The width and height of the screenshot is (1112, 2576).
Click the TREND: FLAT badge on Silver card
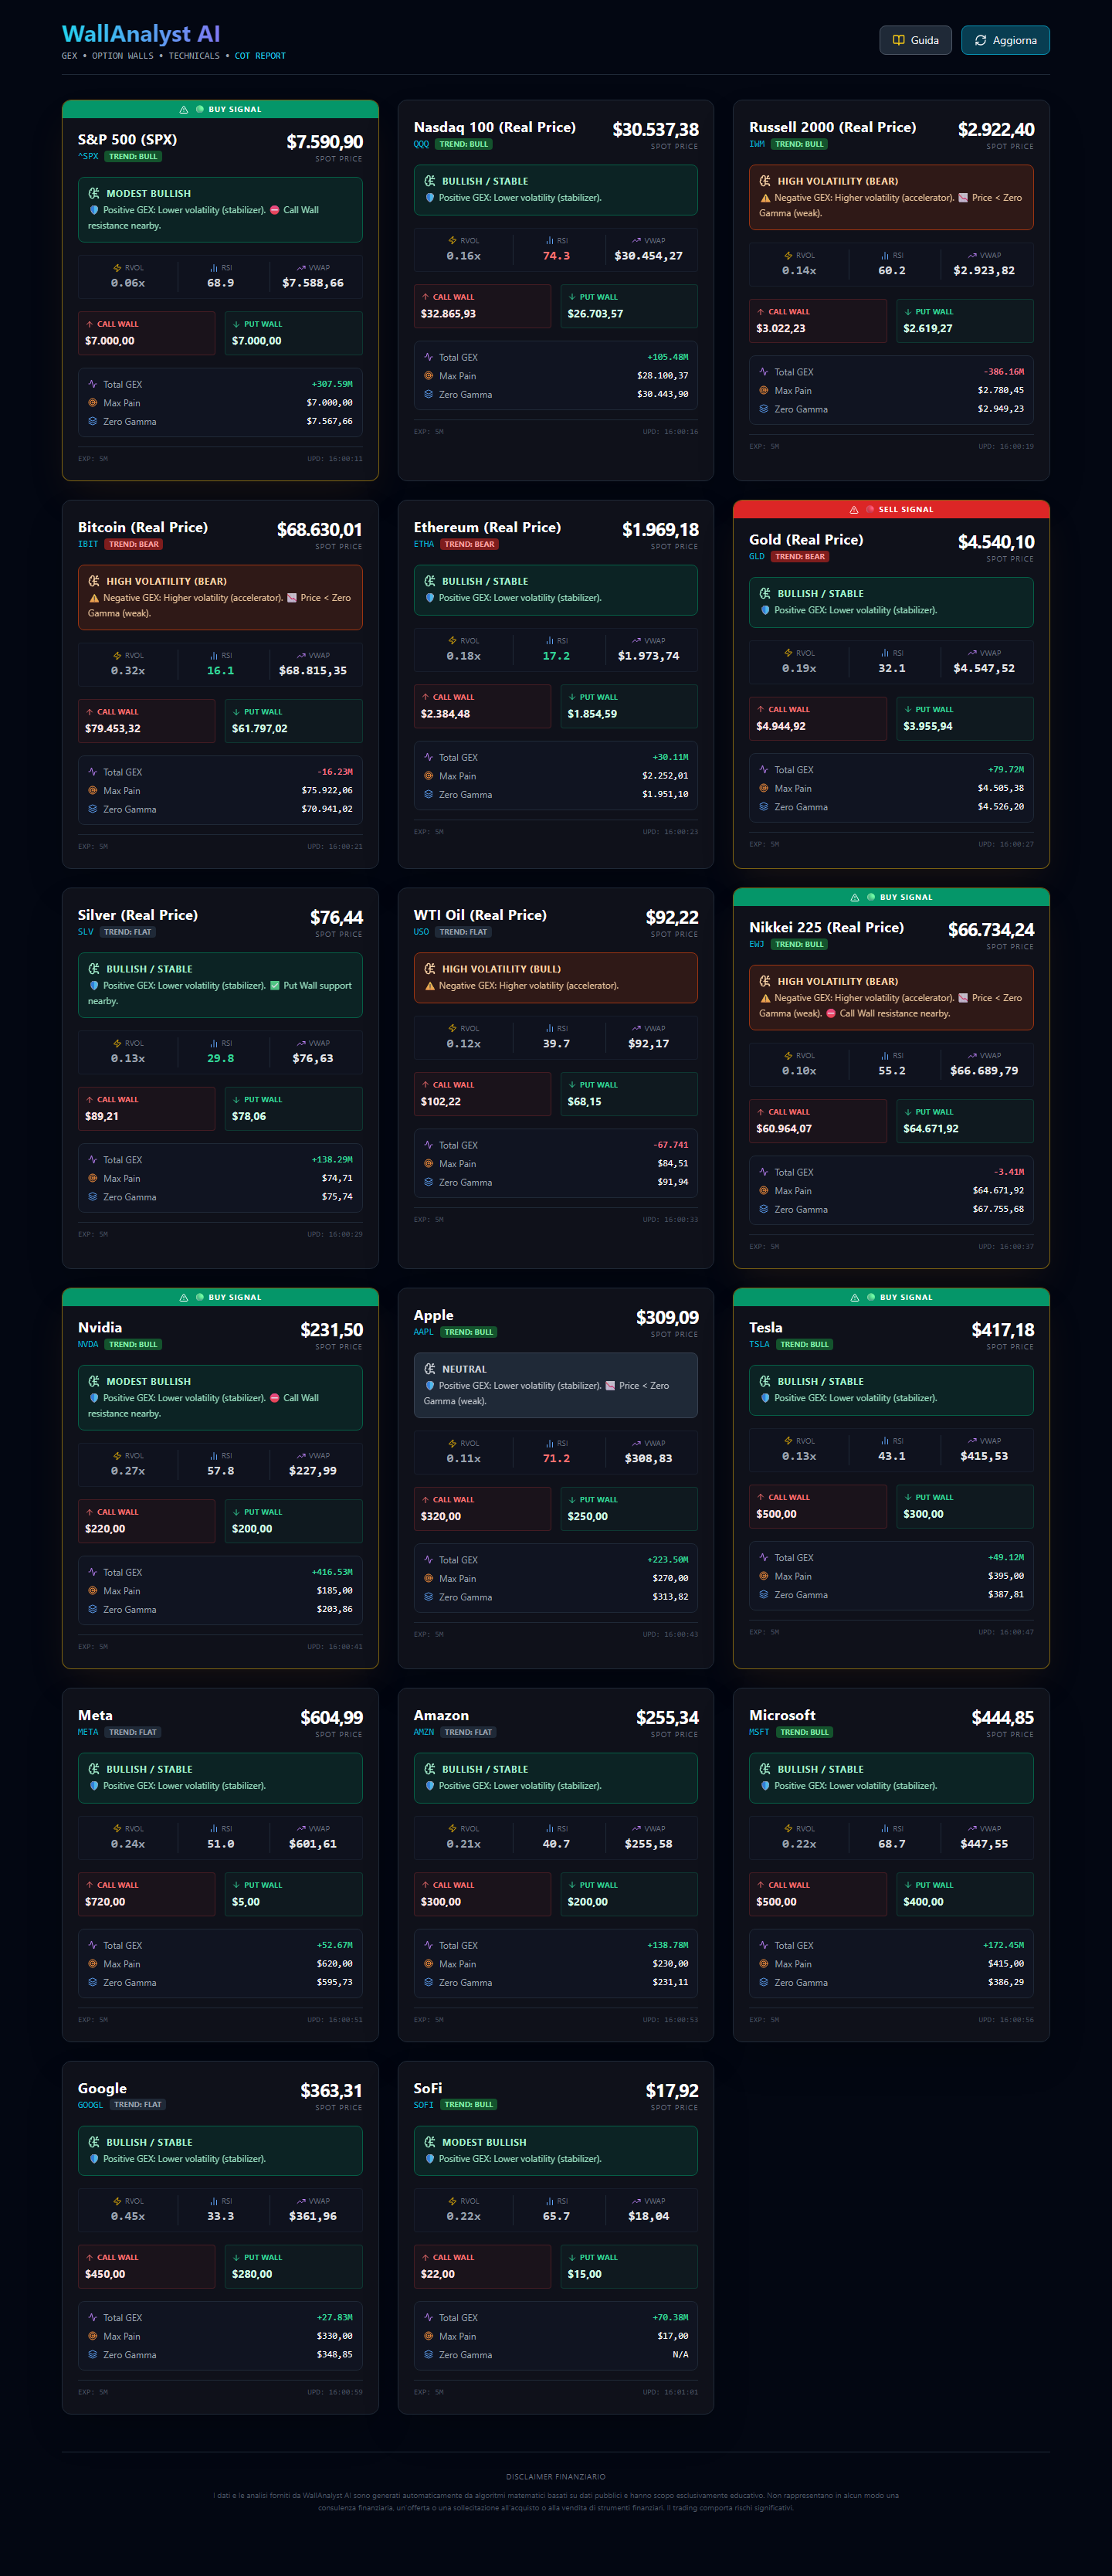[128, 932]
